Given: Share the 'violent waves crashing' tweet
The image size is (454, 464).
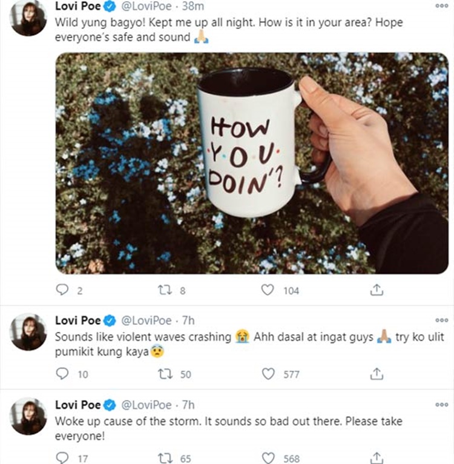Looking at the screenshot, I should [x=376, y=374].
